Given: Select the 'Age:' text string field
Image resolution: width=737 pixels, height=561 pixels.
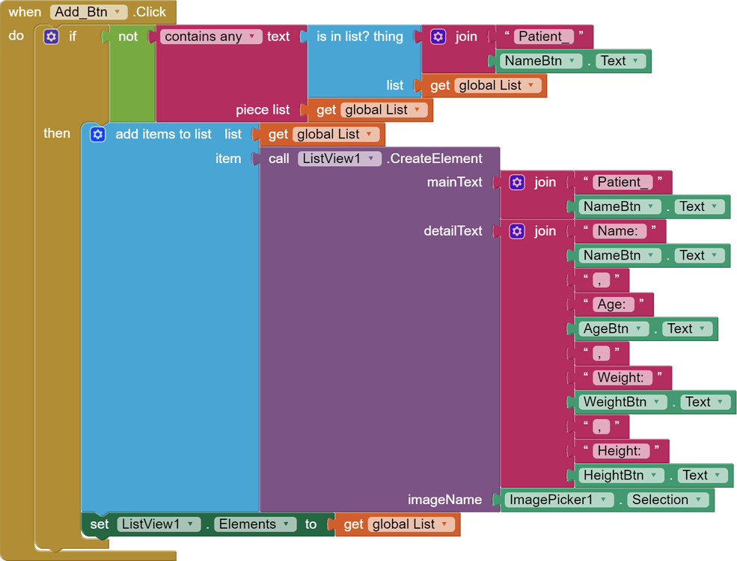Looking at the screenshot, I should [x=611, y=304].
